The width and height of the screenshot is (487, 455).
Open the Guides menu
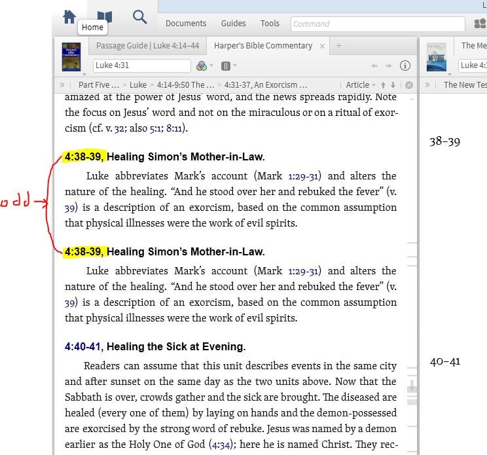pos(233,24)
